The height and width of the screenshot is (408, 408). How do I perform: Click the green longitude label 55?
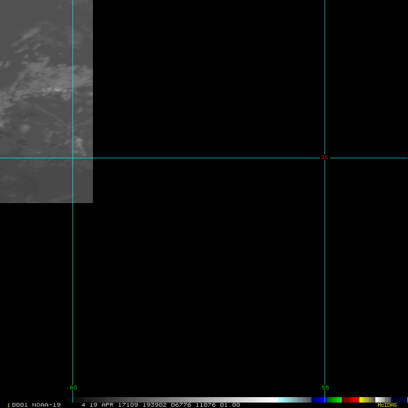(325, 388)
